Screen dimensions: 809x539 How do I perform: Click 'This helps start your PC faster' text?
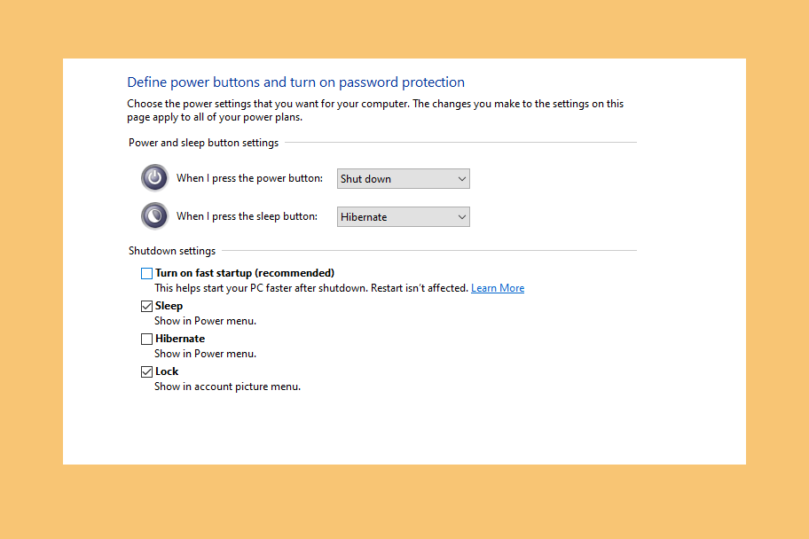coord(311,288)
